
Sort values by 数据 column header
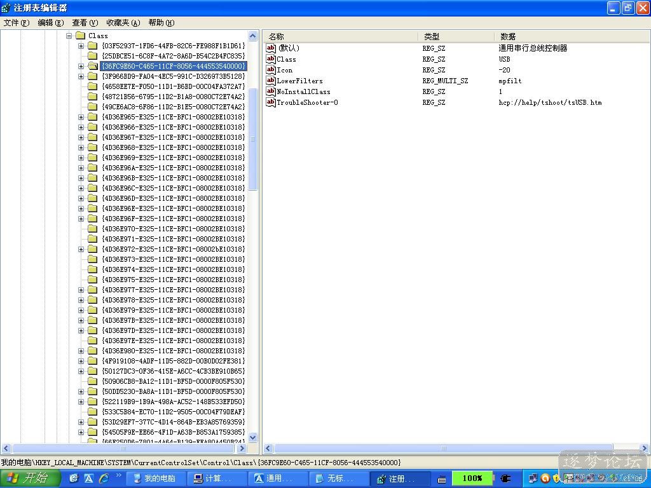tap(572, 36)
